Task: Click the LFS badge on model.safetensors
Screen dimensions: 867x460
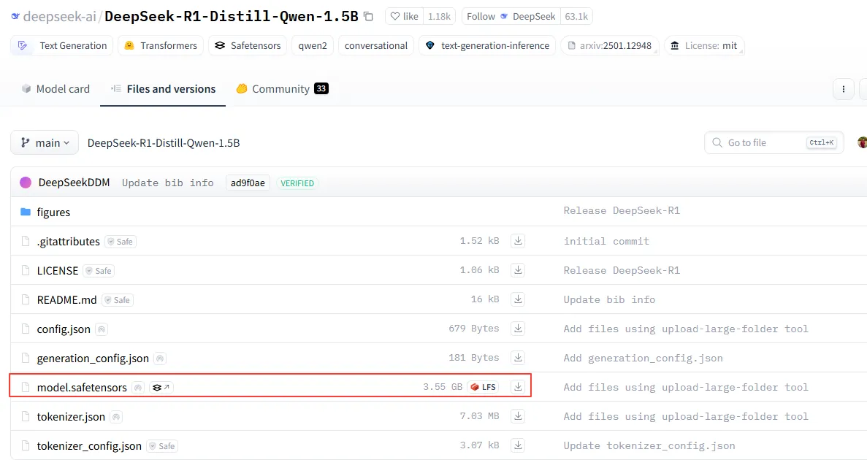Action: click(483, 387)
